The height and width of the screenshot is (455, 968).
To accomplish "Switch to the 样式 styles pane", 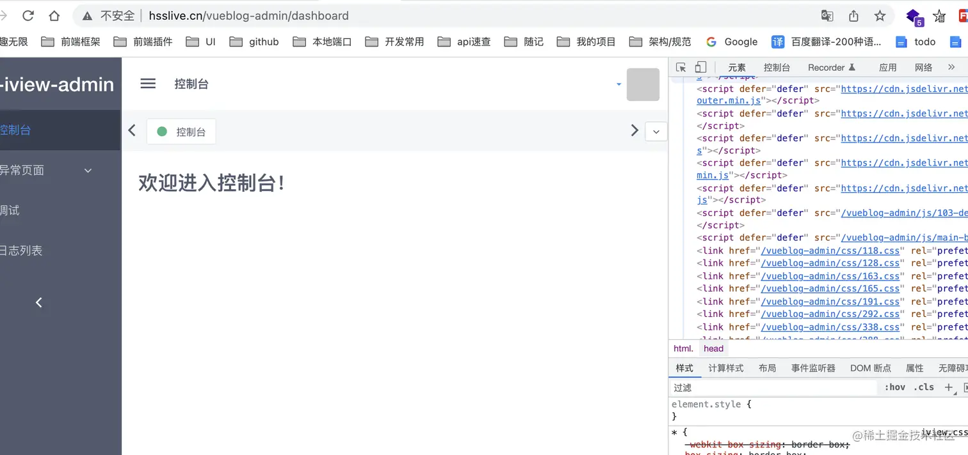I will [684, 368].
